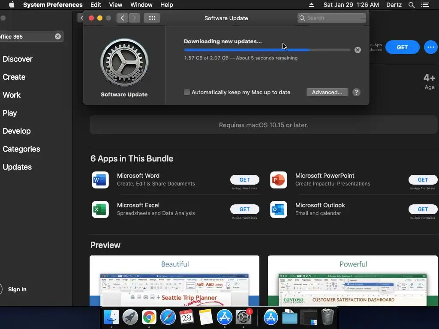The image size is (439, 329).
Task: Click the Advanced... button
Action: pos(327,93)
